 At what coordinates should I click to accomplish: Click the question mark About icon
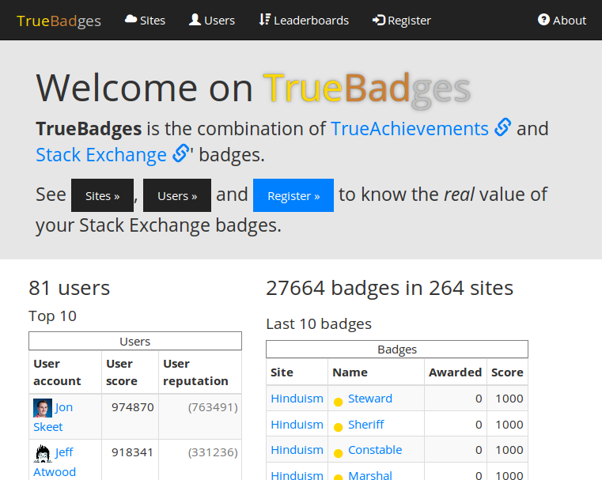(x=543, y=20)
